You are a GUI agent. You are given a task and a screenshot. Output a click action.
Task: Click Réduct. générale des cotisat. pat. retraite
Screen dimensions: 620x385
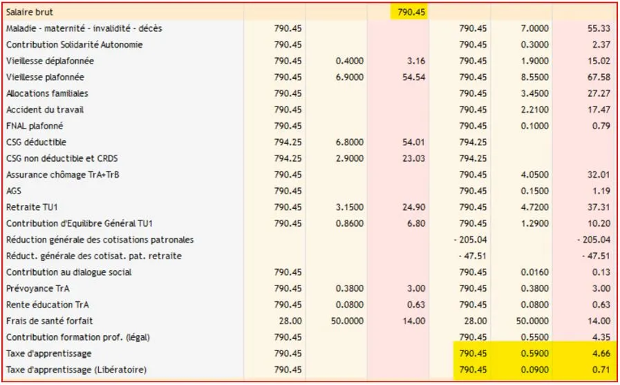click(x=94, y=256)
